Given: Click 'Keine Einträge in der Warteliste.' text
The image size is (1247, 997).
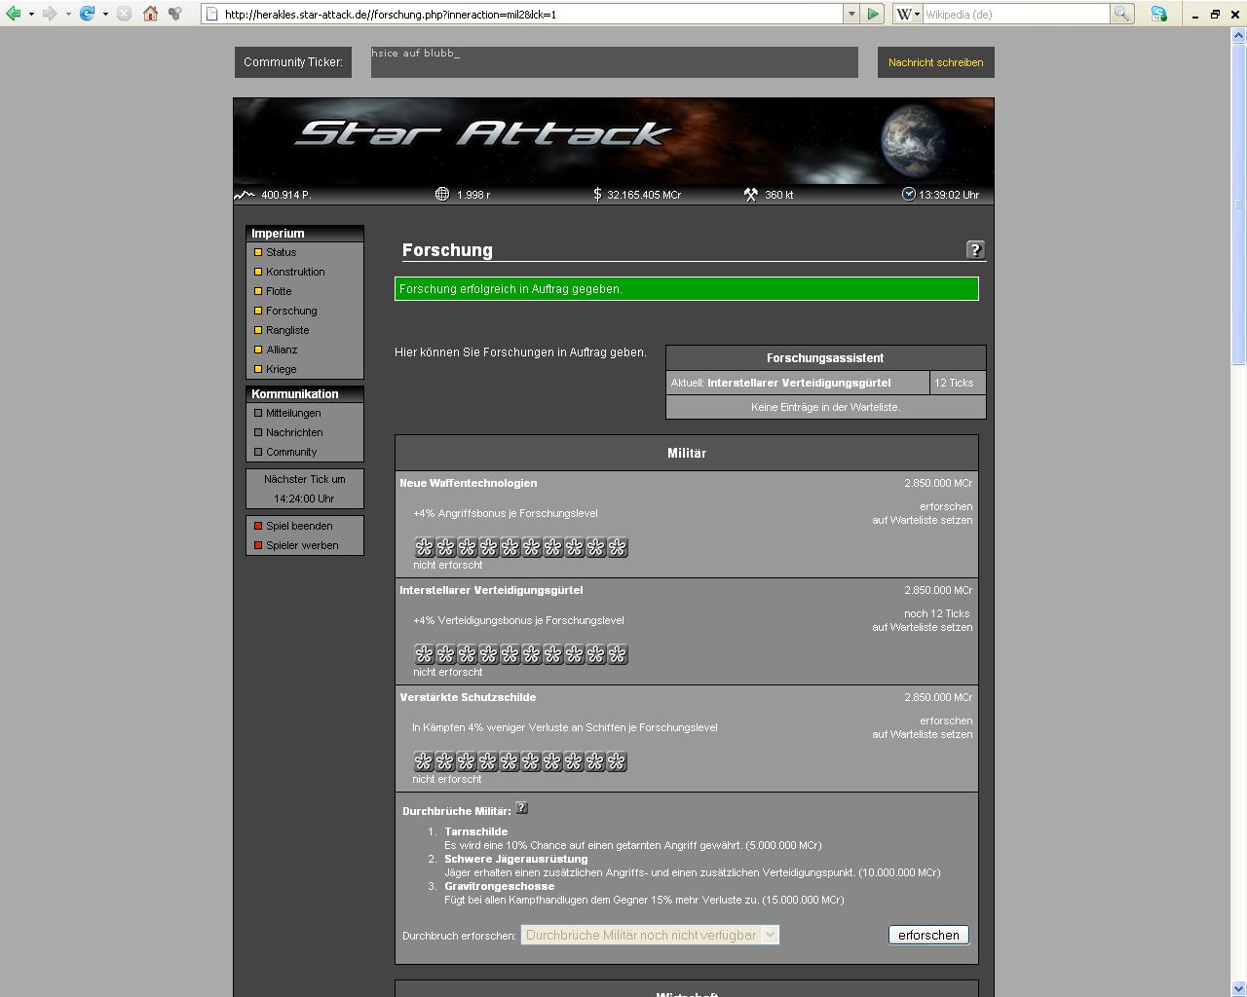Looking at the screenshot, I should [x=825, y=407].
